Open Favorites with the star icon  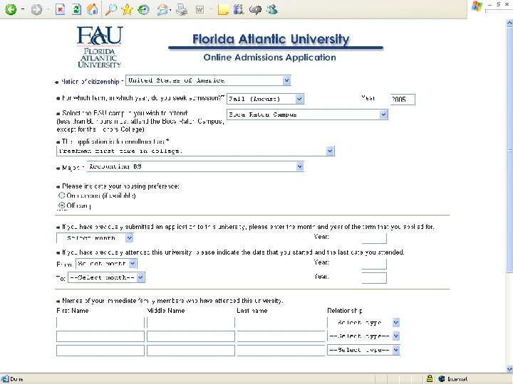(x=127, y=9)
